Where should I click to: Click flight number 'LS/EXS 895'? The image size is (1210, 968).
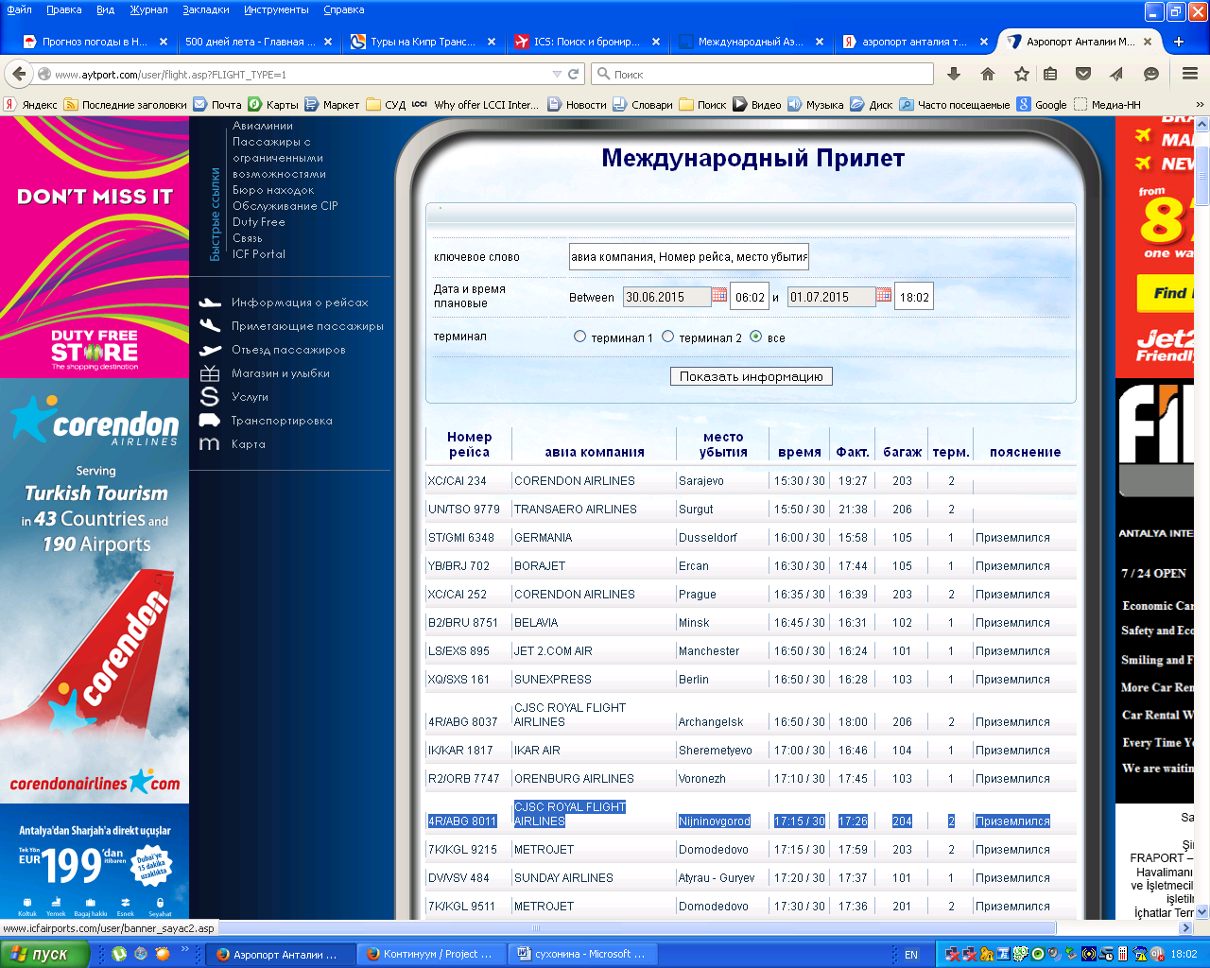coord(459,651)
